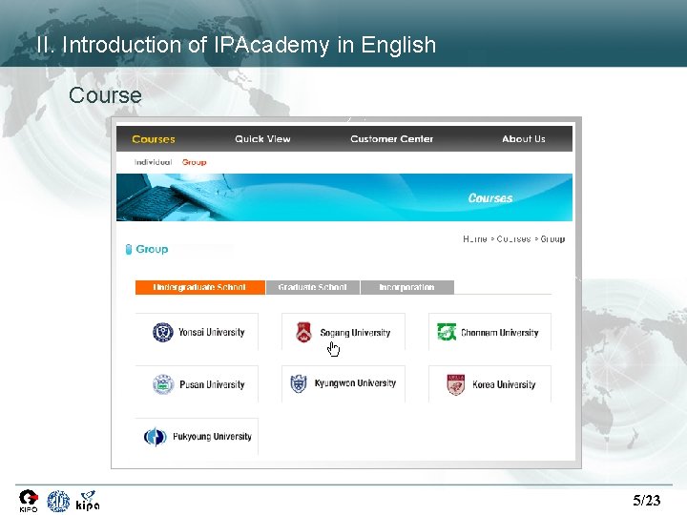Click the 5/23 slide number
This screenshot has height=515, width=687.
click(x=646, y=500)
